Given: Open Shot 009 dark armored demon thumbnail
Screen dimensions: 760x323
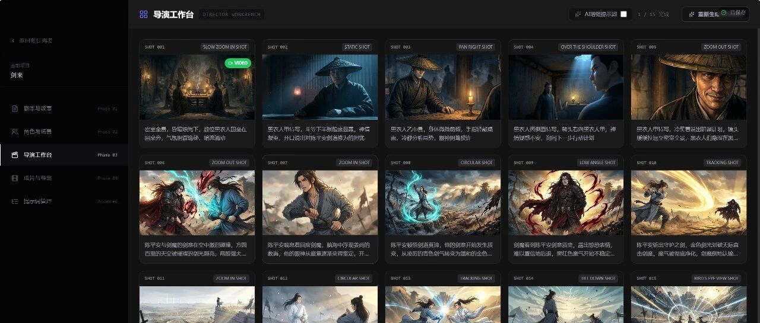Looking at the screenshot, I should (566, 203).
